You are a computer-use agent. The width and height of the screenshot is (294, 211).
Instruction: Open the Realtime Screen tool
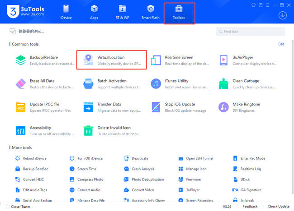coord(156,60)
